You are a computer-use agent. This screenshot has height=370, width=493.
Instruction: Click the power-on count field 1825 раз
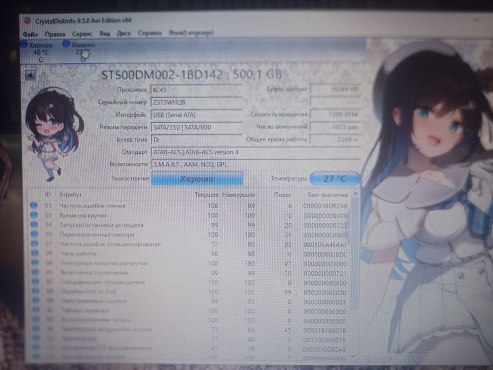[x=335, y=127]
